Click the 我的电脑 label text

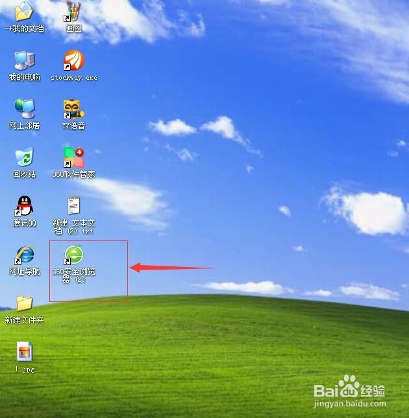[25, 77]
